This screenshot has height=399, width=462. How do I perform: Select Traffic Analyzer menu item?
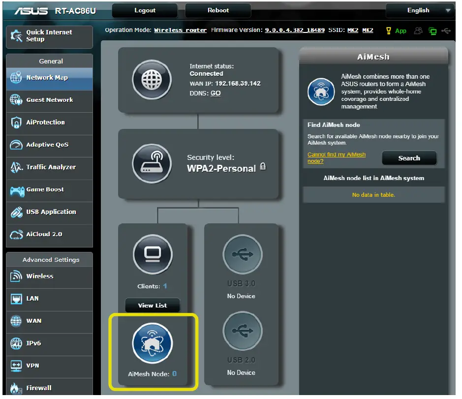(50, 167)
